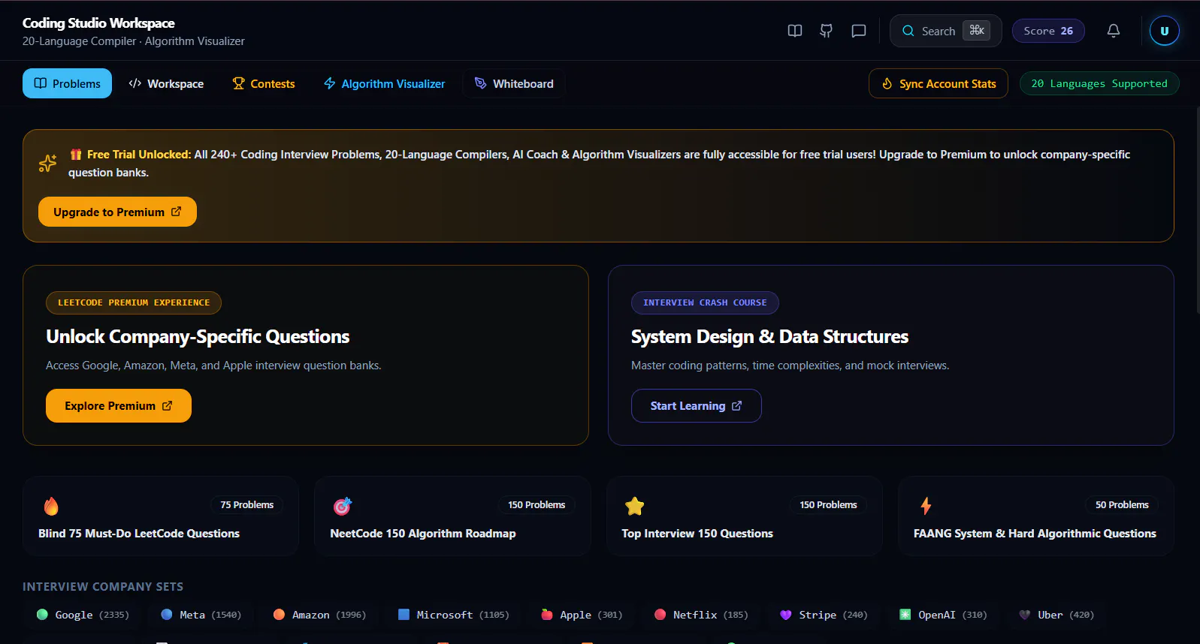Screen dimensions: 1200x644
Task: Click external-link icon on Upgrade to Premium
Action: (176, 212)
